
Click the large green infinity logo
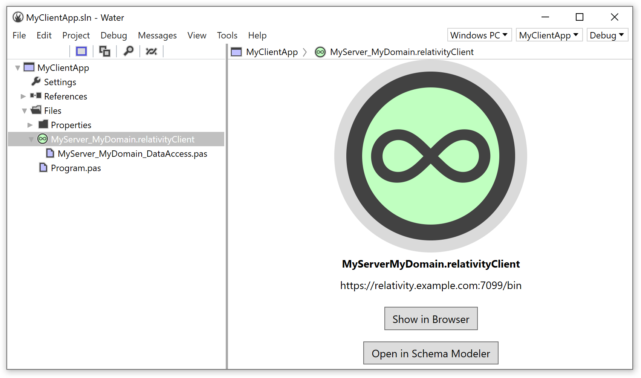[x=430, y=156]
